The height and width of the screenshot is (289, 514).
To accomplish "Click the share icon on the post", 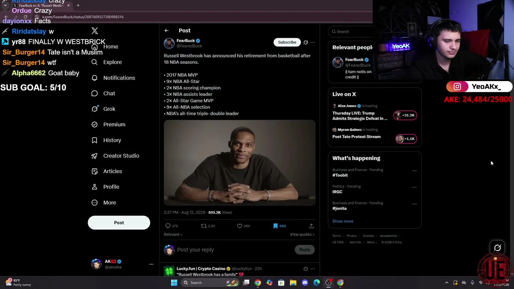I will [x=311, y=226].
